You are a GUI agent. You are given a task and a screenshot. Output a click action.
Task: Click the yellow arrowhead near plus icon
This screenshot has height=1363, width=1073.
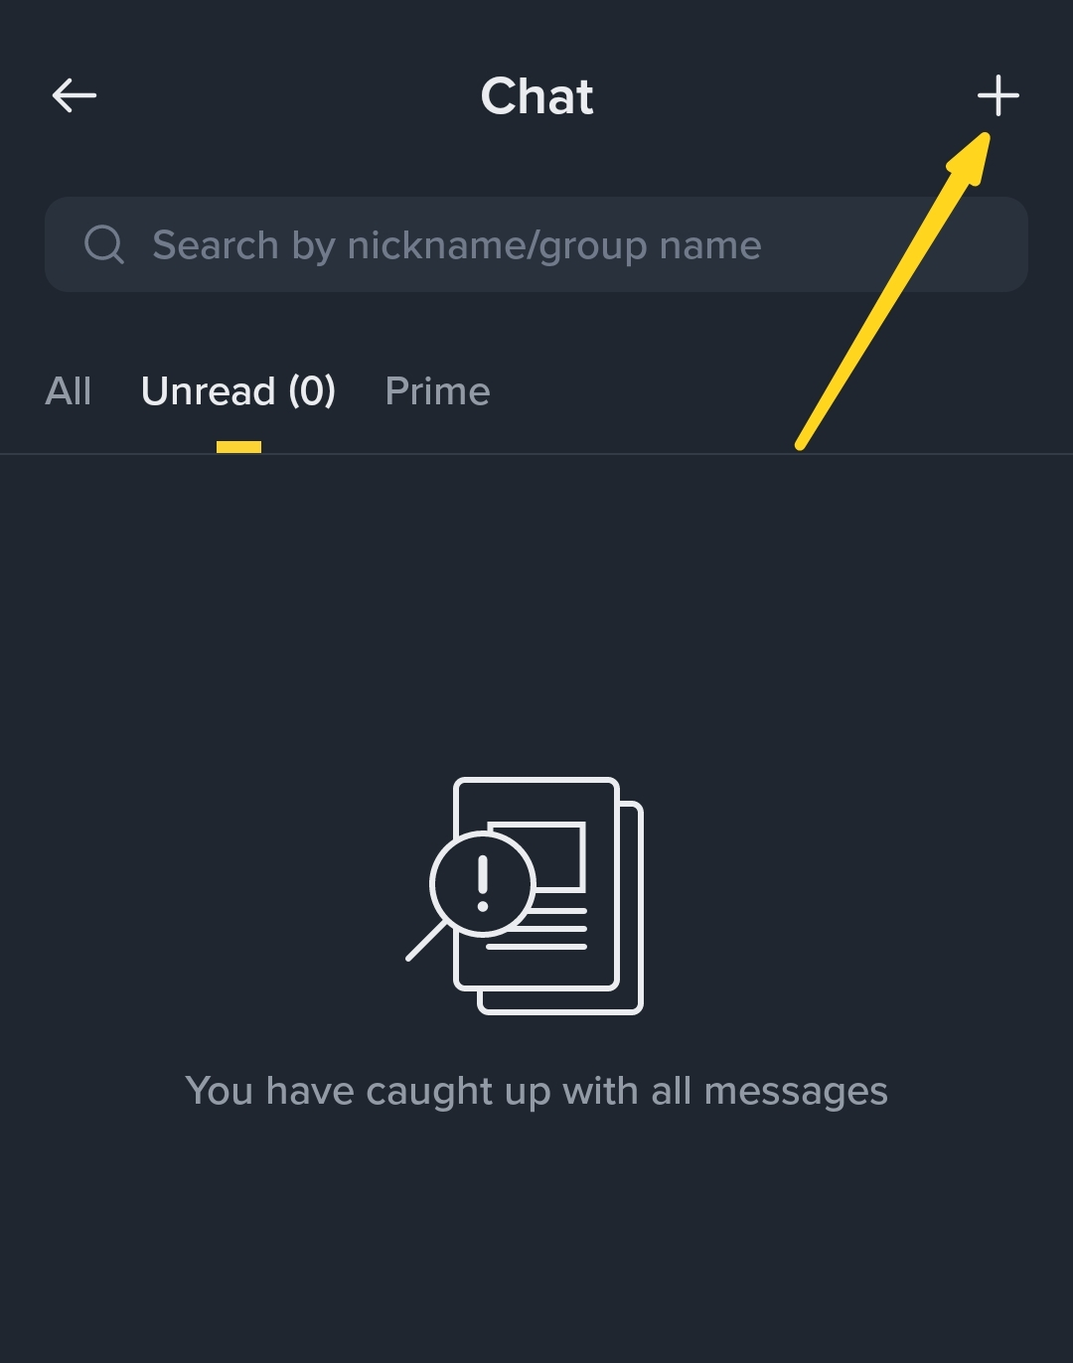[971, 157]
